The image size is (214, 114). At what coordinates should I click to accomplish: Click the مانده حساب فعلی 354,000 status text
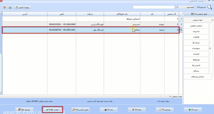(39, 101)
